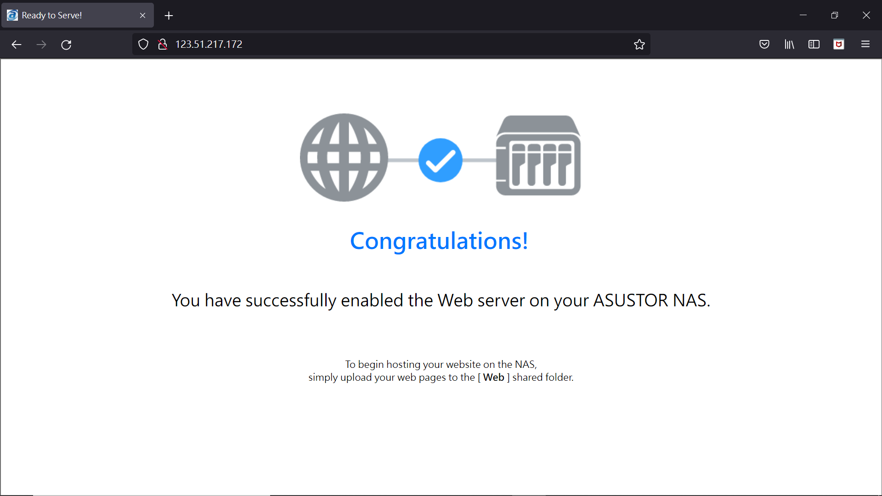Click the ASUSTOR NAS success sentence
The height and width of the screenshot is (496, 882).
441,301
